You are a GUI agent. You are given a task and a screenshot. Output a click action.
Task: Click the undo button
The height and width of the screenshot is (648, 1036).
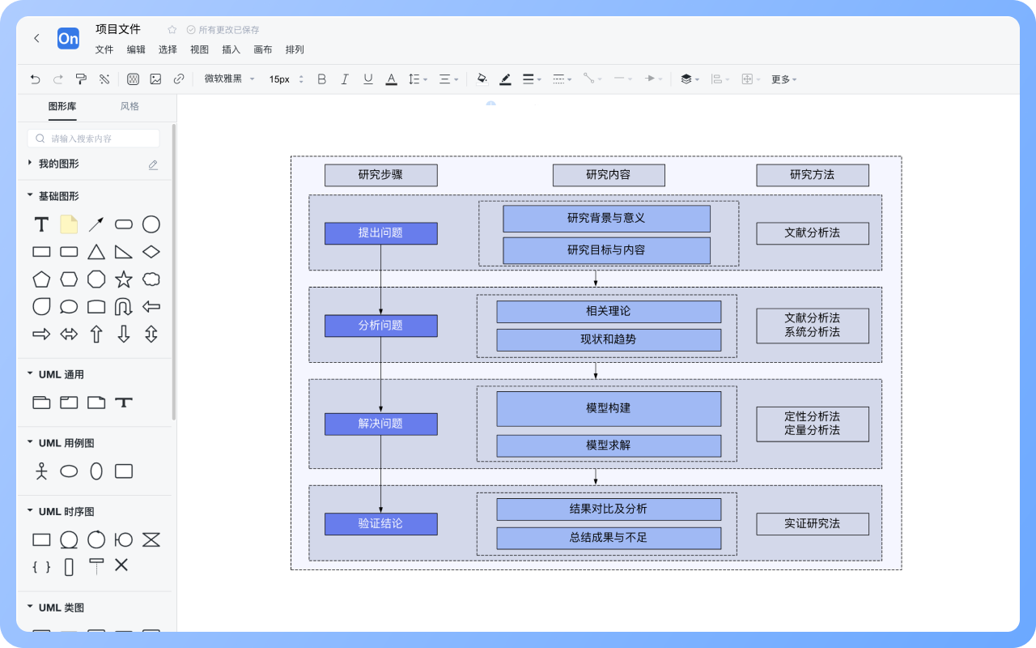[33, 79]
